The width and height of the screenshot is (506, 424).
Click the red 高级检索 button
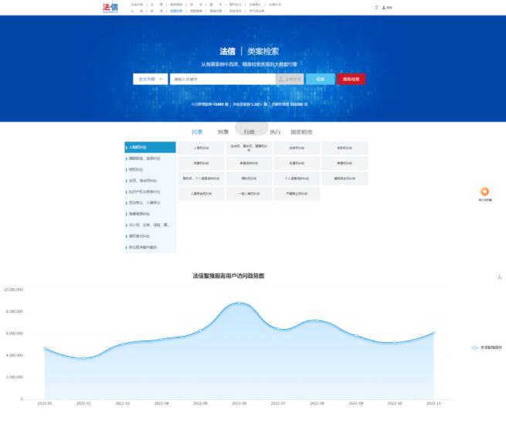coord(351,79)
